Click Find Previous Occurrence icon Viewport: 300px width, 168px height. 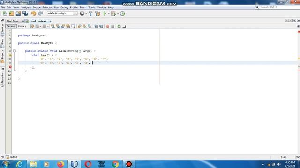[x=58, y=26]
